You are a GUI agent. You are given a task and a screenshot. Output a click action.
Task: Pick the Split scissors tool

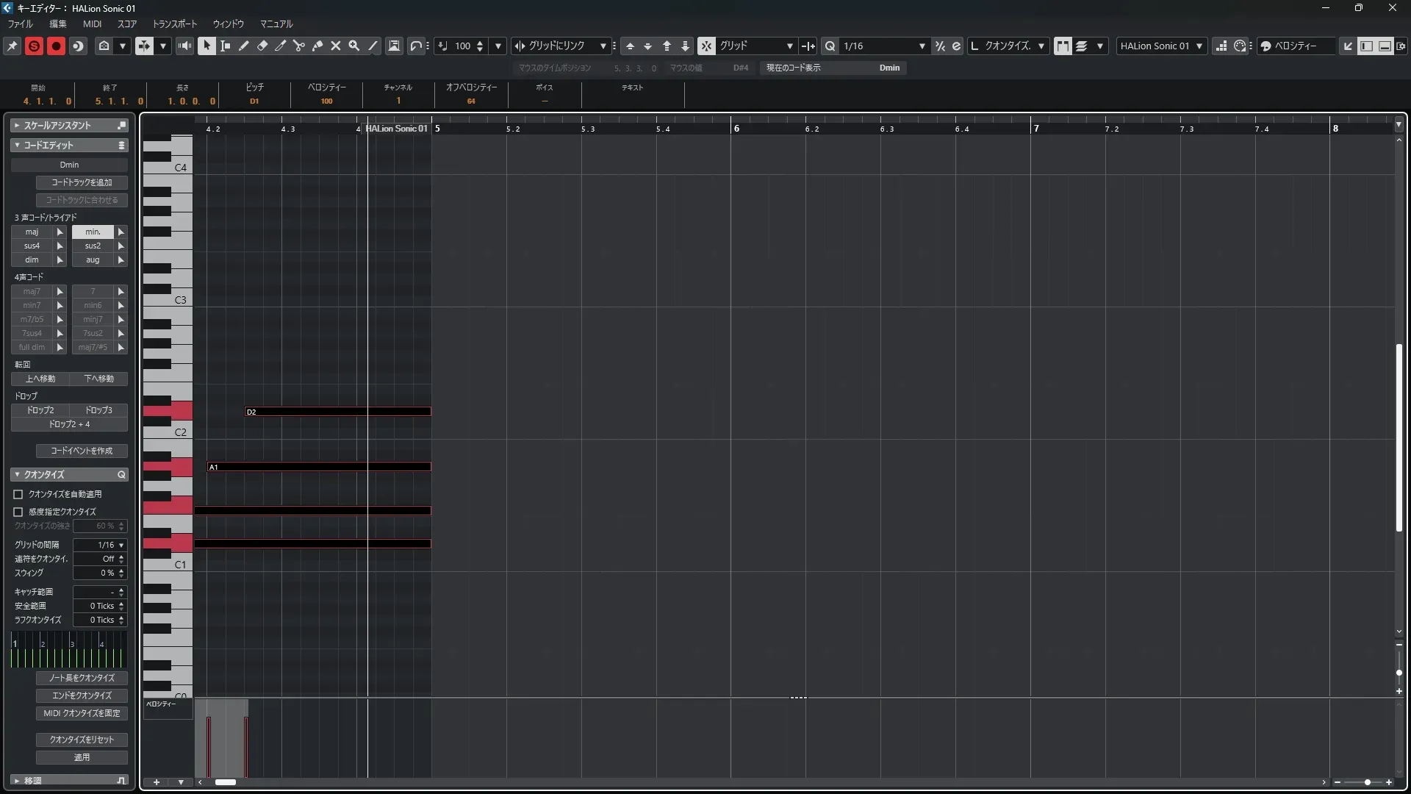click(299, 46)
